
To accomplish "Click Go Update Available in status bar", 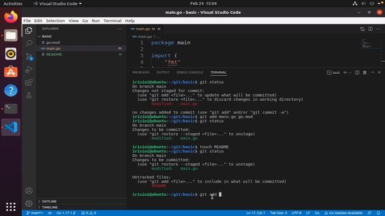I will pos(343,213).
